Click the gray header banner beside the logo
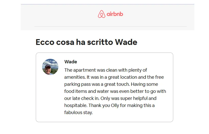This screenshot has width=209, height=134. [x=60, y=15]
